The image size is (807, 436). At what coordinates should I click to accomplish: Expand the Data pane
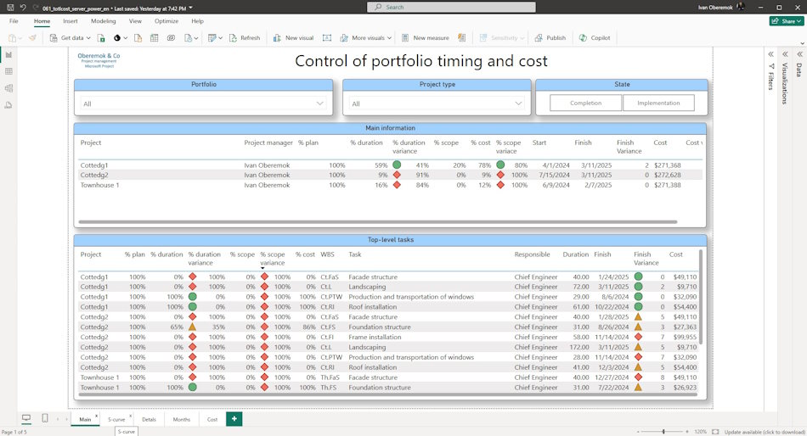click(799, 54)
